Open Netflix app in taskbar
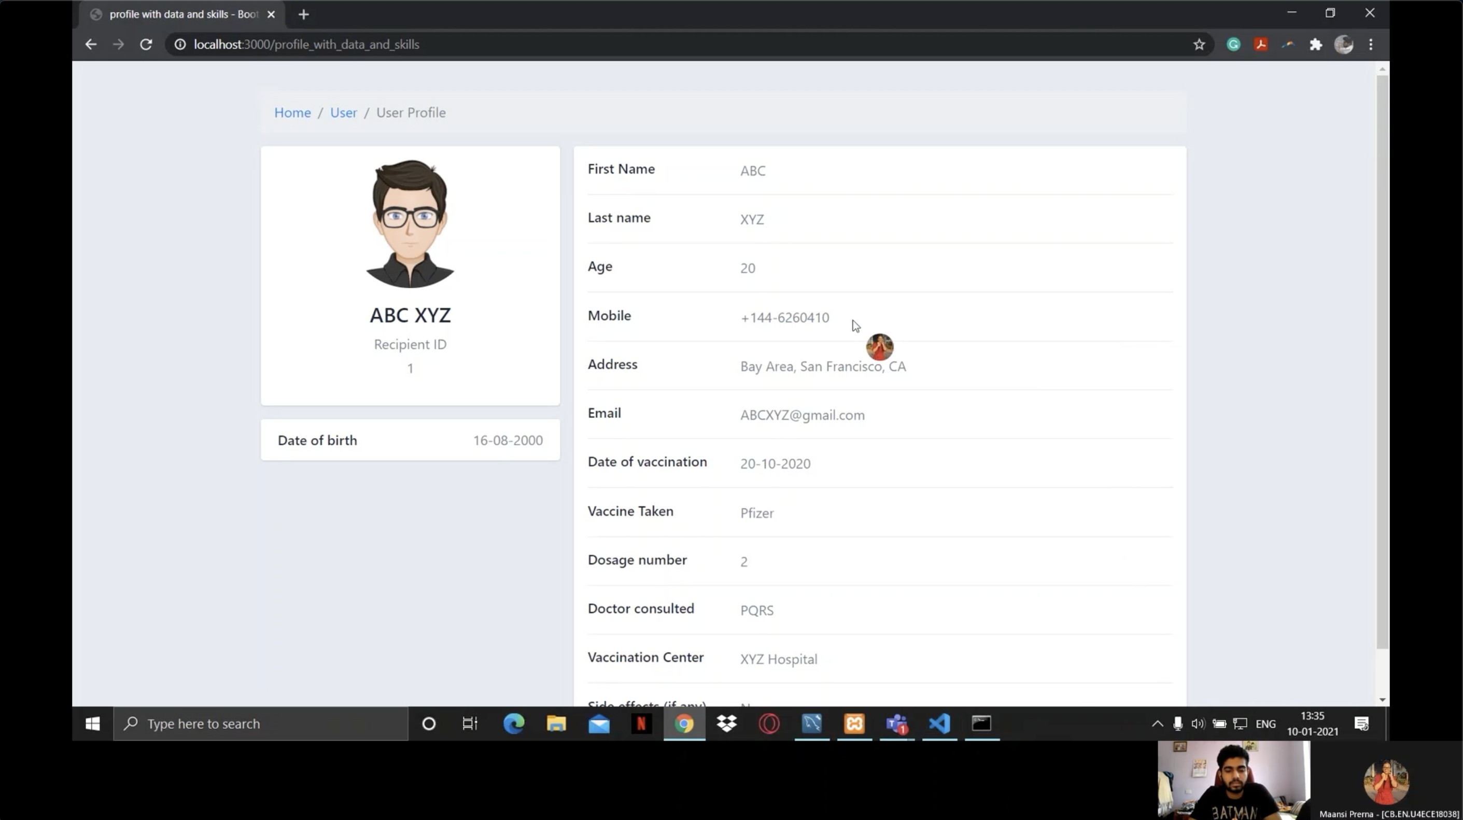1463x820 pixels. point(641,724)
